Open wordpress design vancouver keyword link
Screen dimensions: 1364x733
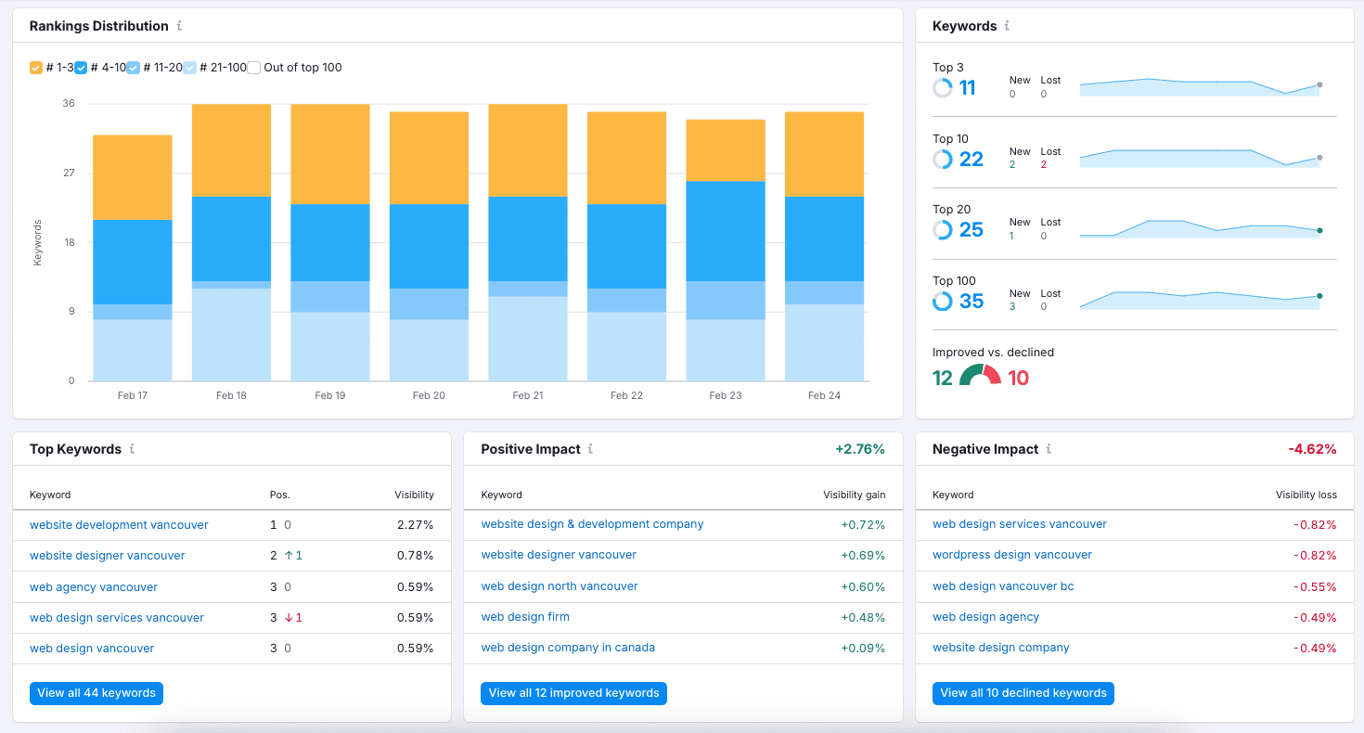point(1011,555)
